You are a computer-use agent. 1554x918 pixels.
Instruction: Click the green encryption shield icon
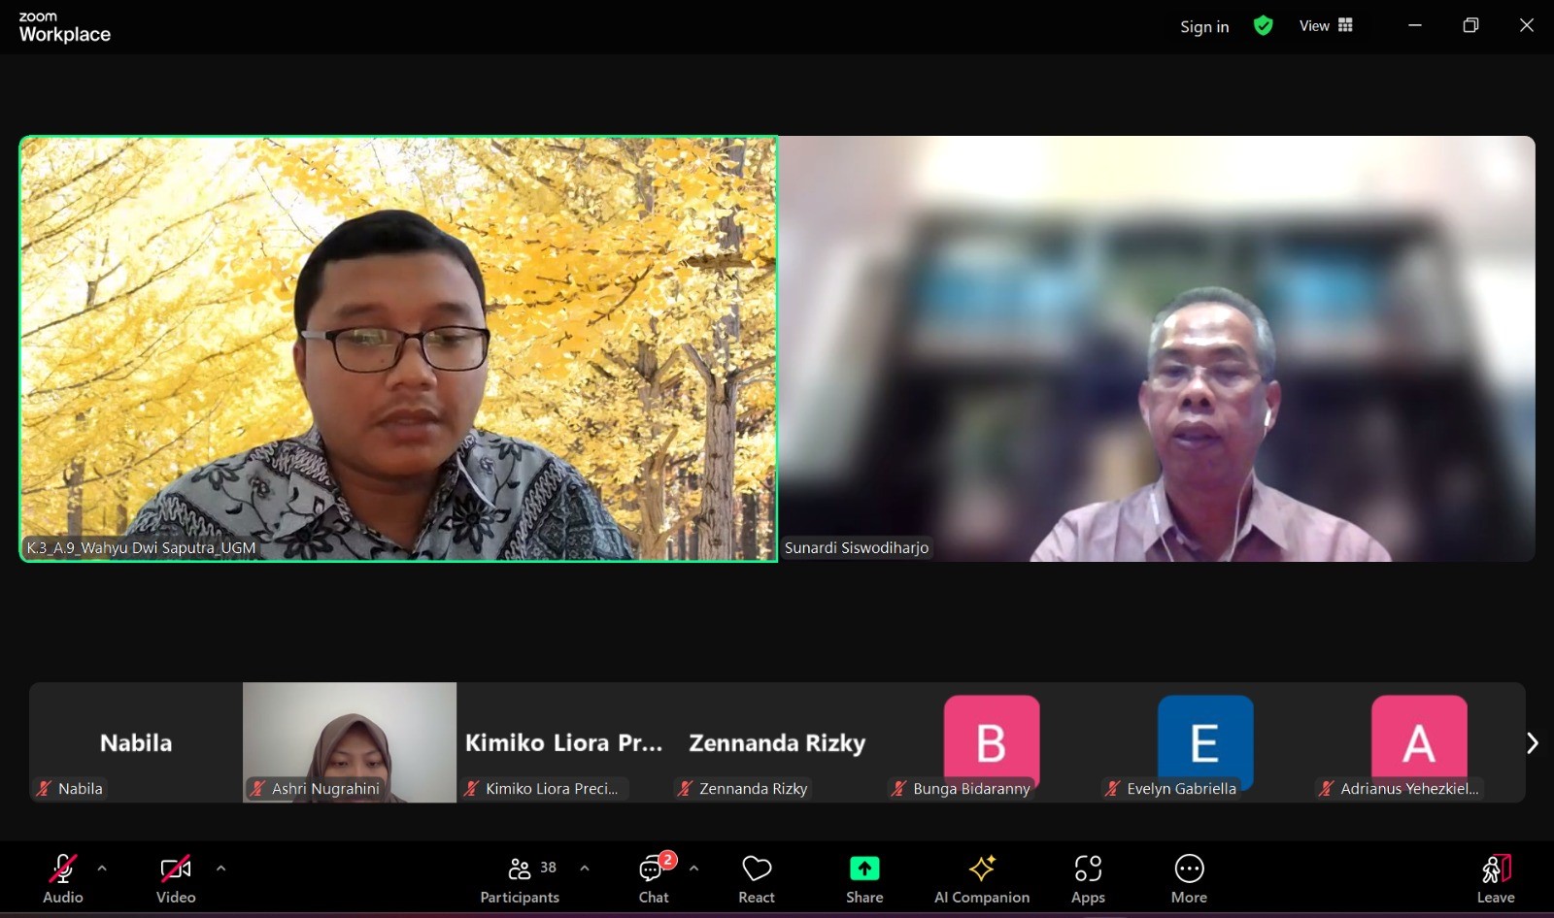click(x=1263, y=26)
